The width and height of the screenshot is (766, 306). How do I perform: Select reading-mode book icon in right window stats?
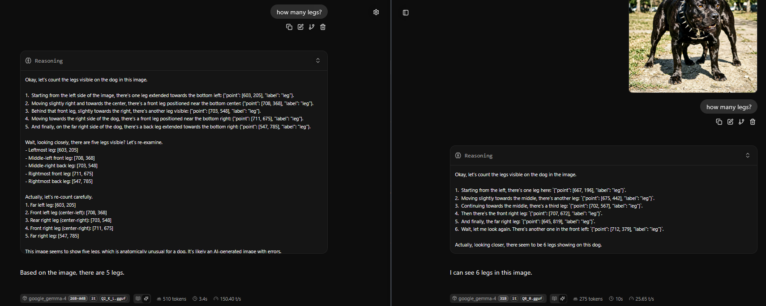[554, 298]
